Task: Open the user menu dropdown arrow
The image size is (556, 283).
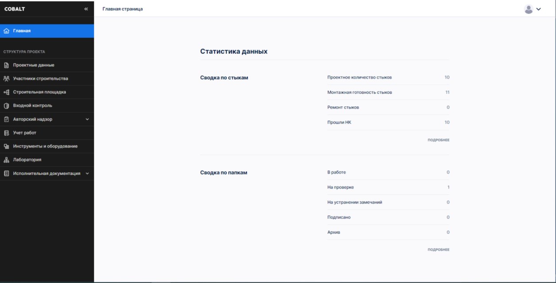Action: tap(538, 9)
